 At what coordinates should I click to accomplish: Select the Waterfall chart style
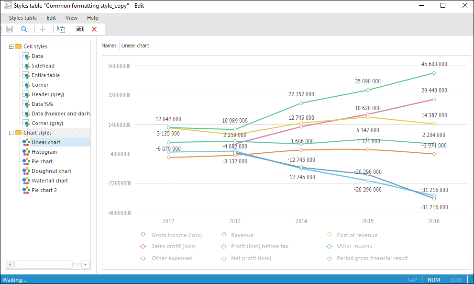49,181
